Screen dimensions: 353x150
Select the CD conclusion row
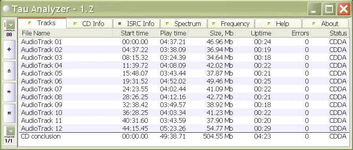(x=184, y=137)
